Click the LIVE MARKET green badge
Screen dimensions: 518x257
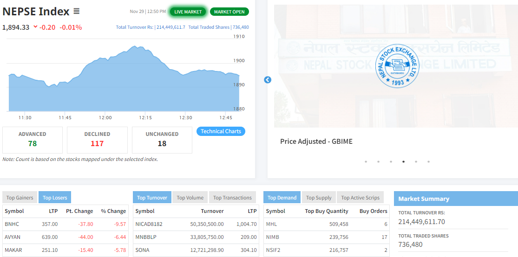tap(188, 12)
